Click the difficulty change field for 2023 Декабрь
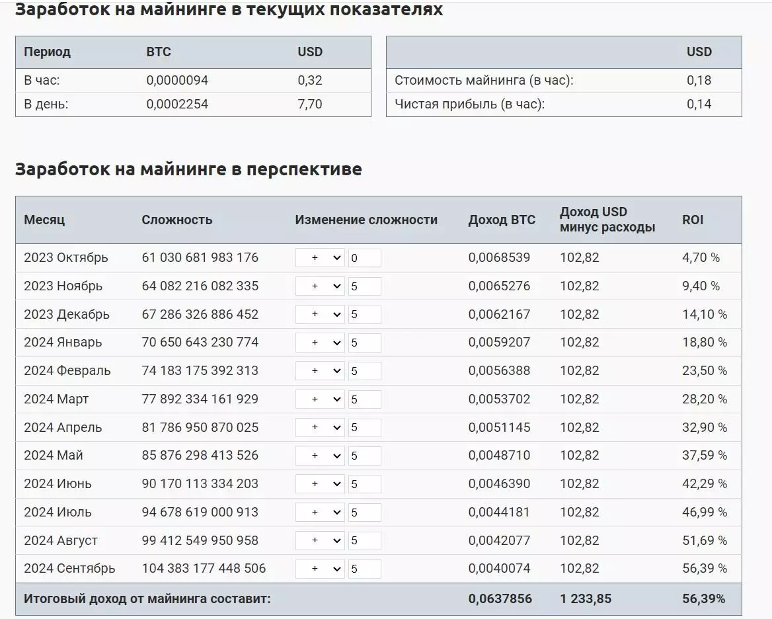772x619 pixels. 365,315
